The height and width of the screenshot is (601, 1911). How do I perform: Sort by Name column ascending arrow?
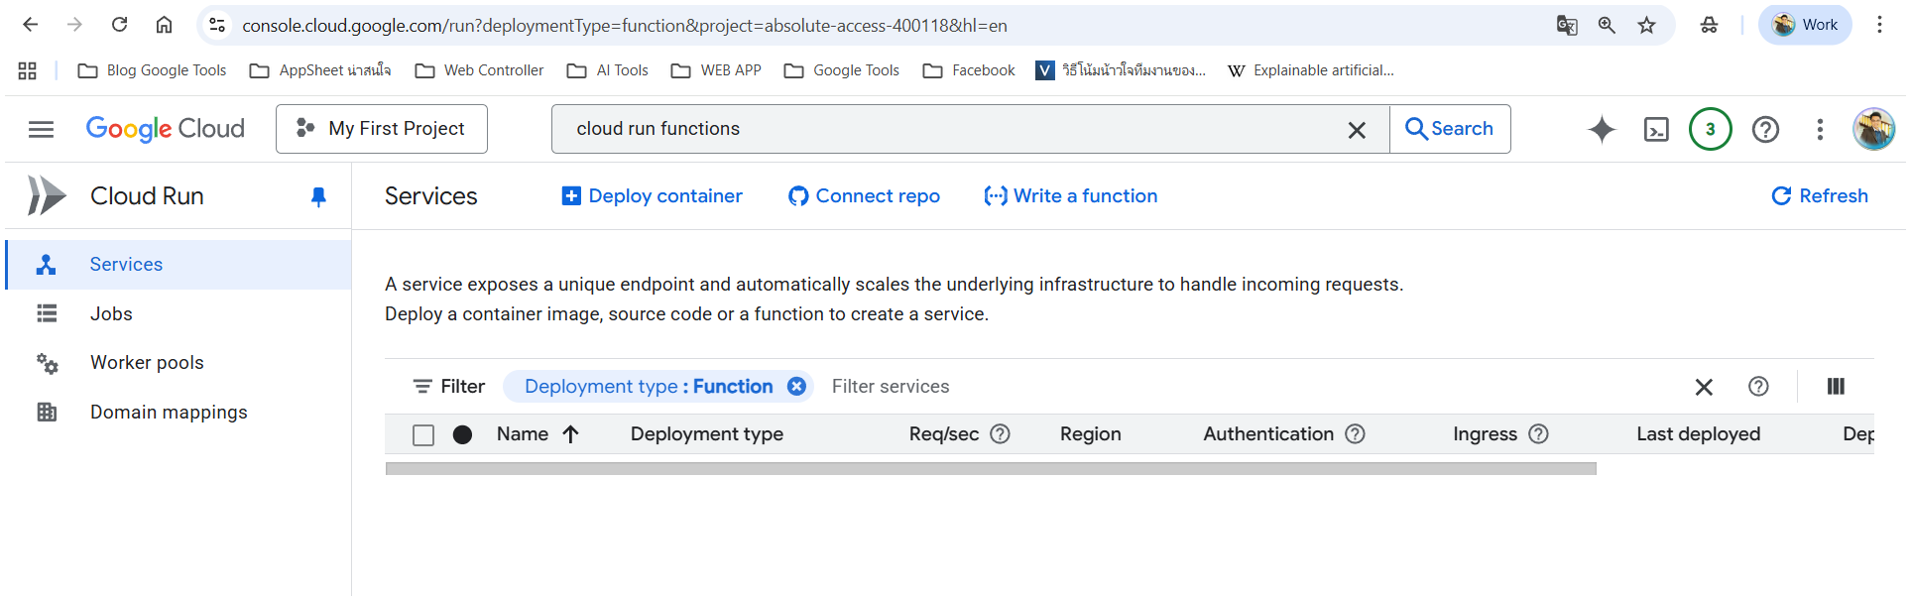[x=570, y=434]
